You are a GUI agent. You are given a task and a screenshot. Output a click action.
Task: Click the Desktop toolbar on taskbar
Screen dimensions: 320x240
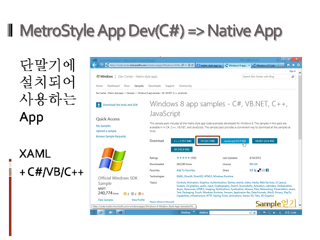tap(186, 212)
